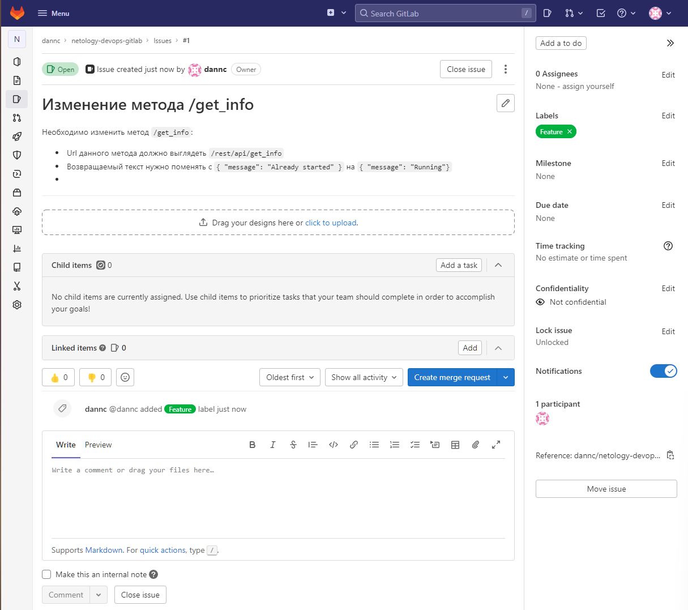The width and height of the screenshot is (688, 610).
Task: Open Merge requests from the left sidebar
Action: click(x=16, y=117)
